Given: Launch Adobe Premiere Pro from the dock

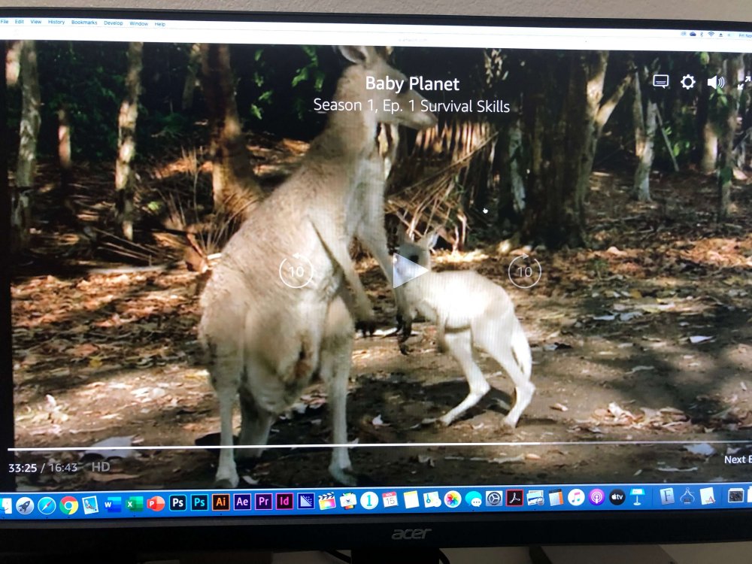Looking at the screenshot, I should (x=263, y=502).
